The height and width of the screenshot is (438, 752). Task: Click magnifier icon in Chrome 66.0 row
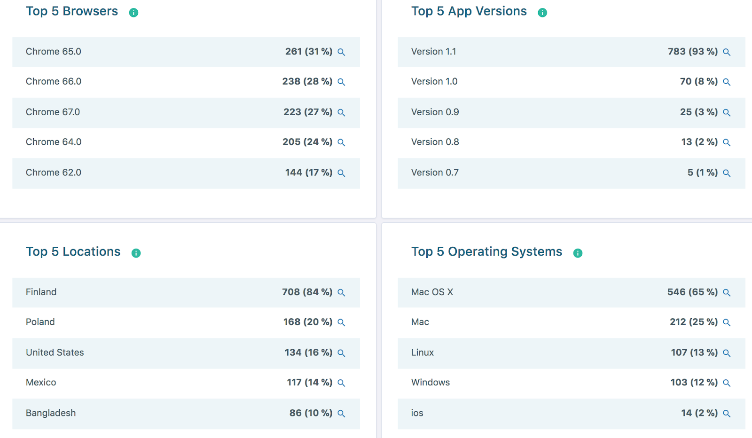coord(342,82)
